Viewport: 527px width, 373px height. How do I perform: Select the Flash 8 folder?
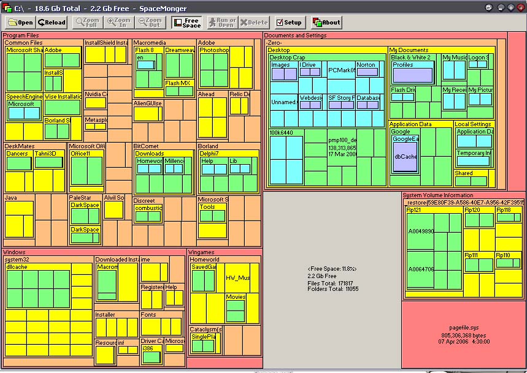point(148,68)
